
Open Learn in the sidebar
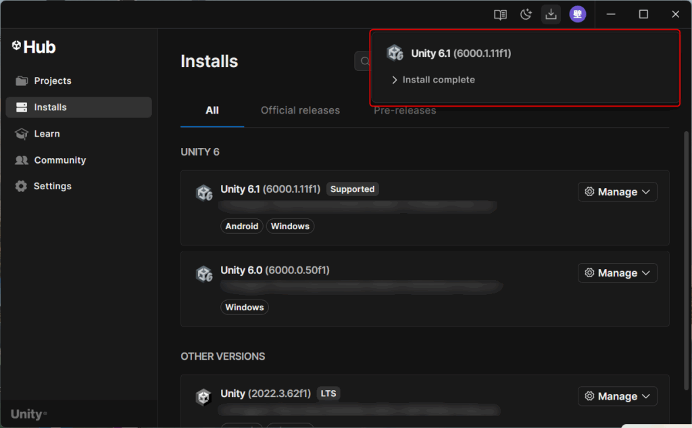(x=78, y=133)
